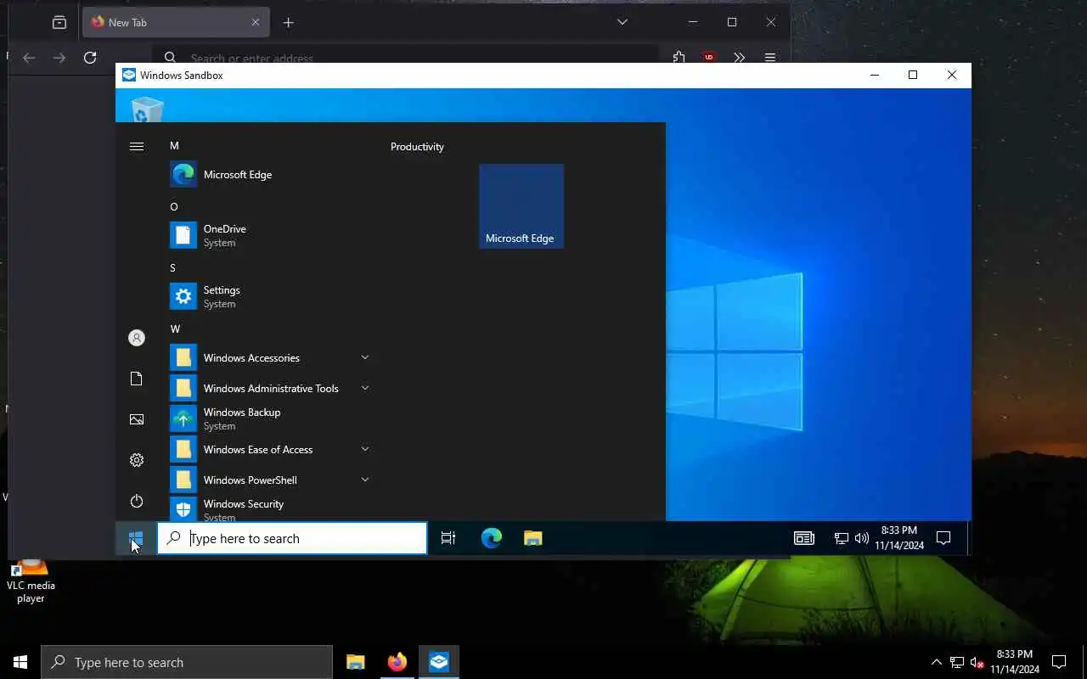Launch Edge from the sandbox taskbar
Viewport: 1087px width, 679px height.
point(492,538)
